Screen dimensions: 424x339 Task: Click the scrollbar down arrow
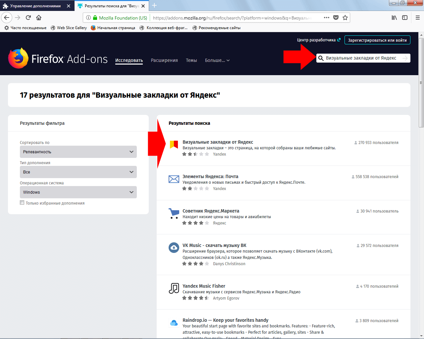tap(421, 336)
